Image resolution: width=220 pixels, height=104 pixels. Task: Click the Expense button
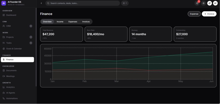point(194,14)
